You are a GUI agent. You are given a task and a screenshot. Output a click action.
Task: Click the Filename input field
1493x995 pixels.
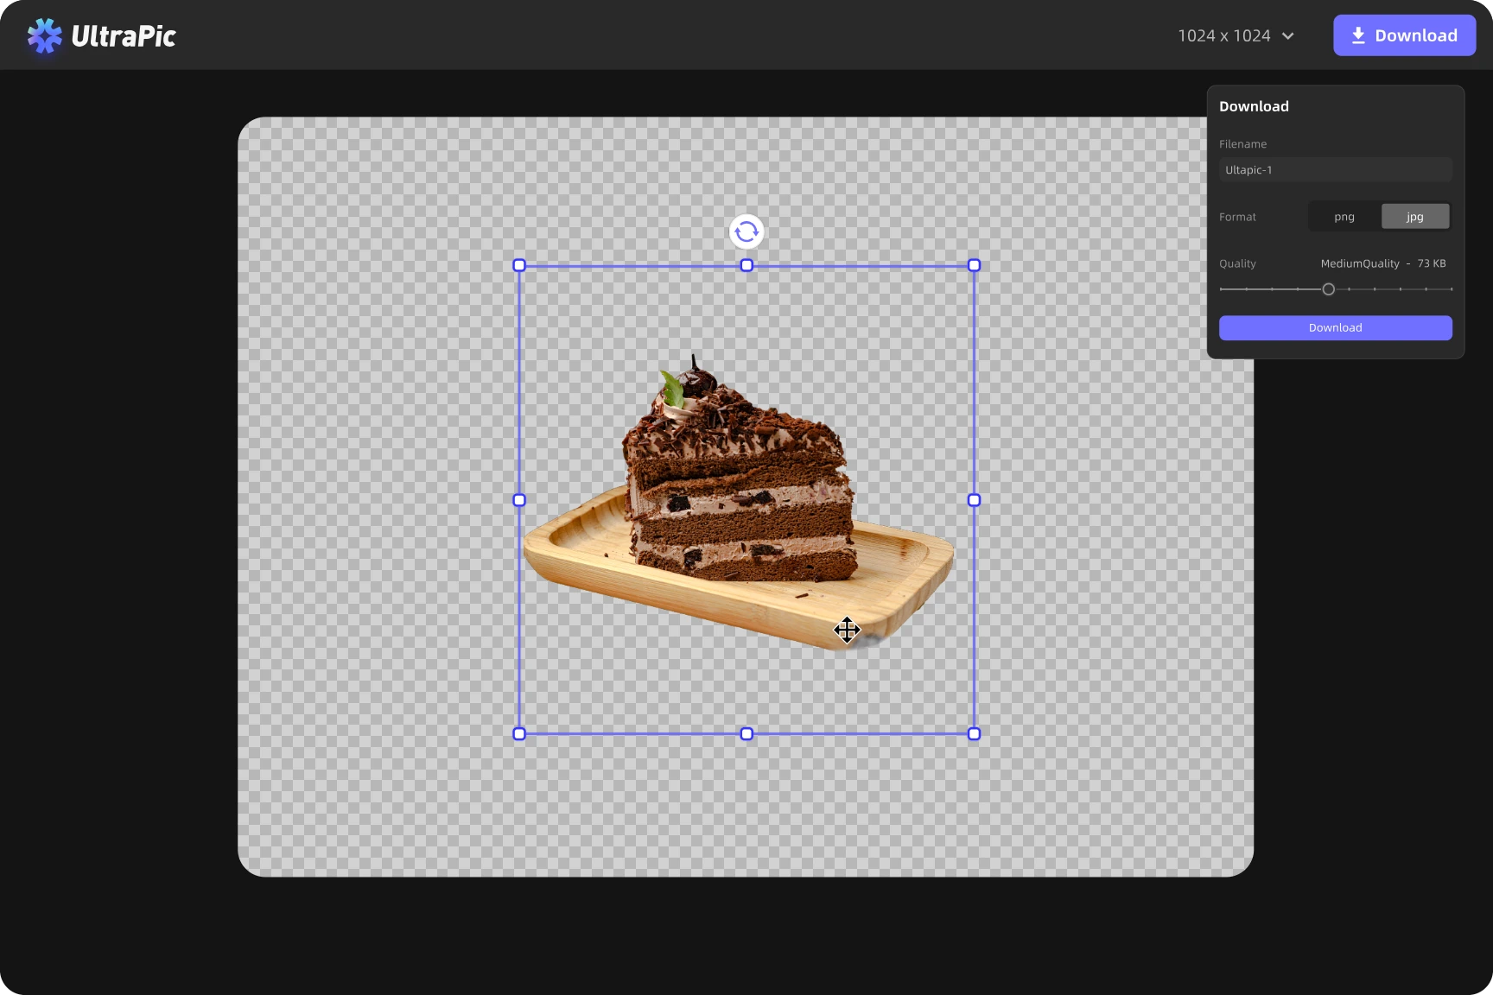click(x=1335, y=170)
